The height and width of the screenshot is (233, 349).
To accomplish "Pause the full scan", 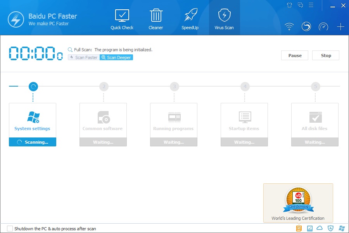I will click(294, 55).
